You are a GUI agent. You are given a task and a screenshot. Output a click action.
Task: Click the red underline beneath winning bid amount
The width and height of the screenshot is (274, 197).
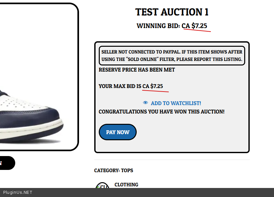pos(197,30)
